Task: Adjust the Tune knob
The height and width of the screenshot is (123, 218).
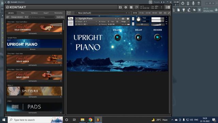Action: [x=138, y=19]
